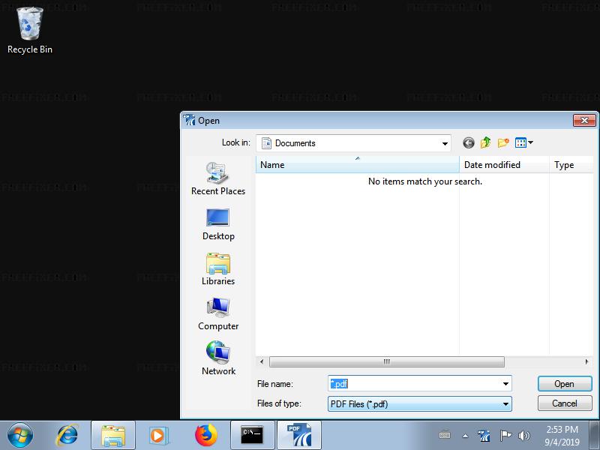Click the Up One Level folder icon

[x=485, y=142]
